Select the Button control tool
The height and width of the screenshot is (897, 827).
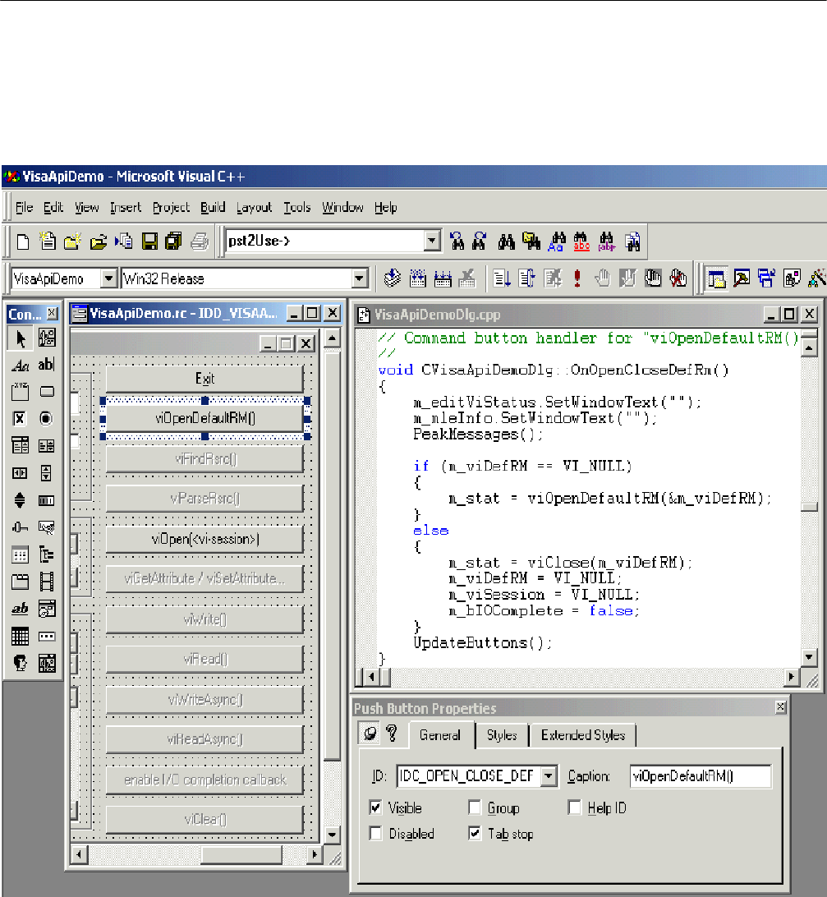46,392
